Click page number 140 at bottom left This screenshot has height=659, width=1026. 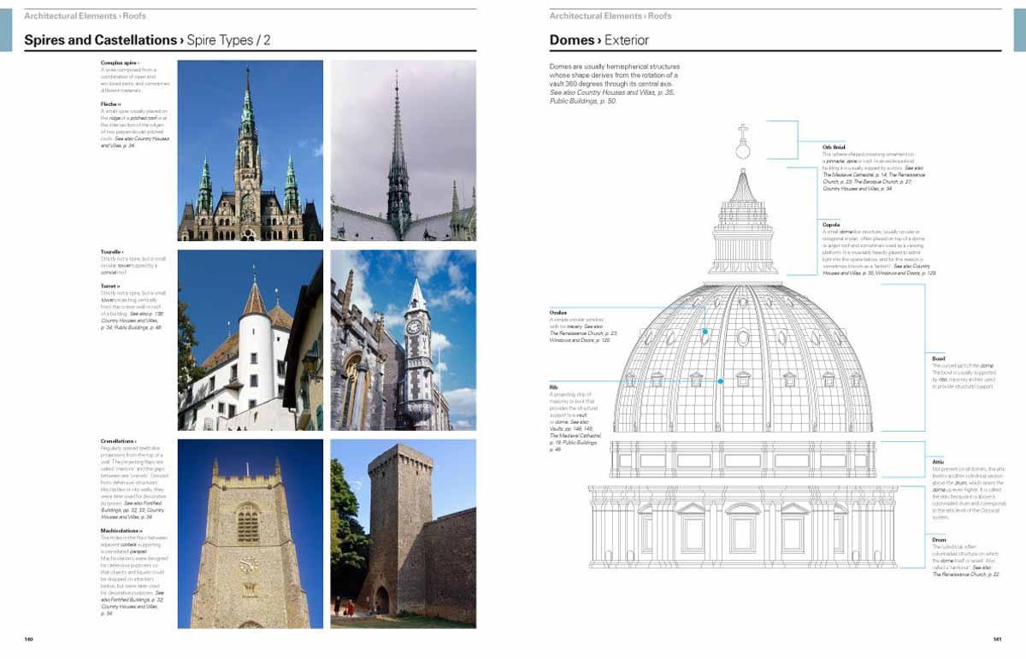pyautogui.click(x=28, y=637)
